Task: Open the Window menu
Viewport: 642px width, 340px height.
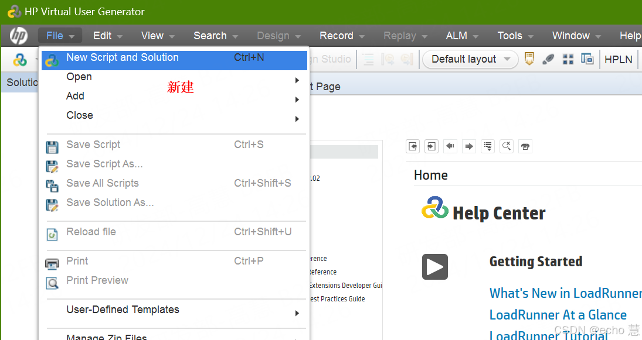Action: point(576,36)
